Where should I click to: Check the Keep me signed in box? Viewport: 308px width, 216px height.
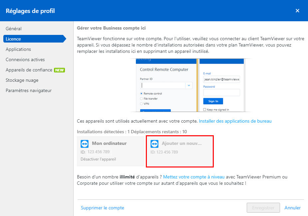[x=204, y=110]
